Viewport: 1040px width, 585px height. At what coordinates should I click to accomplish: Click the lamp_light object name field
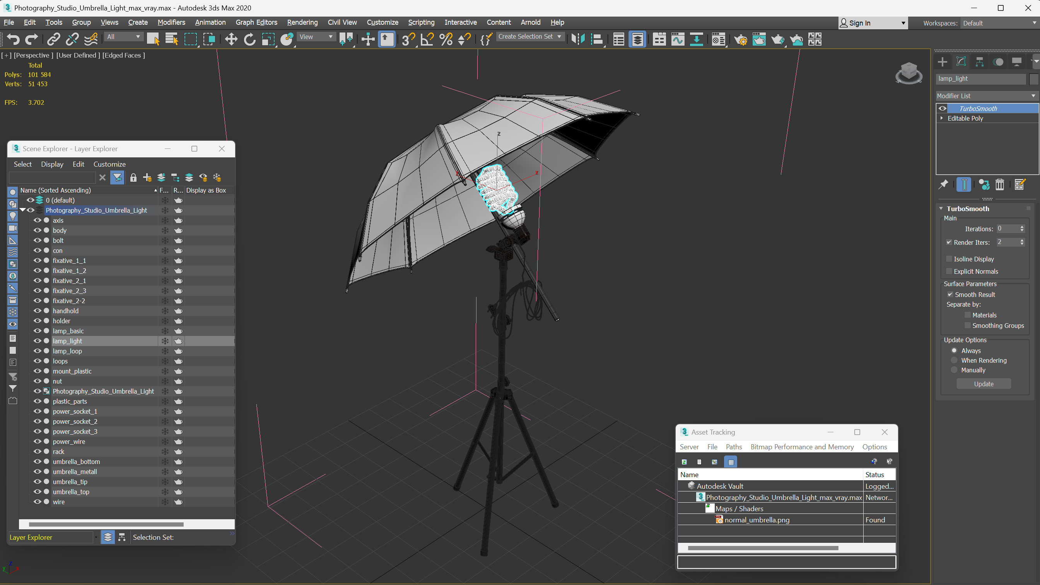[980, 79]
